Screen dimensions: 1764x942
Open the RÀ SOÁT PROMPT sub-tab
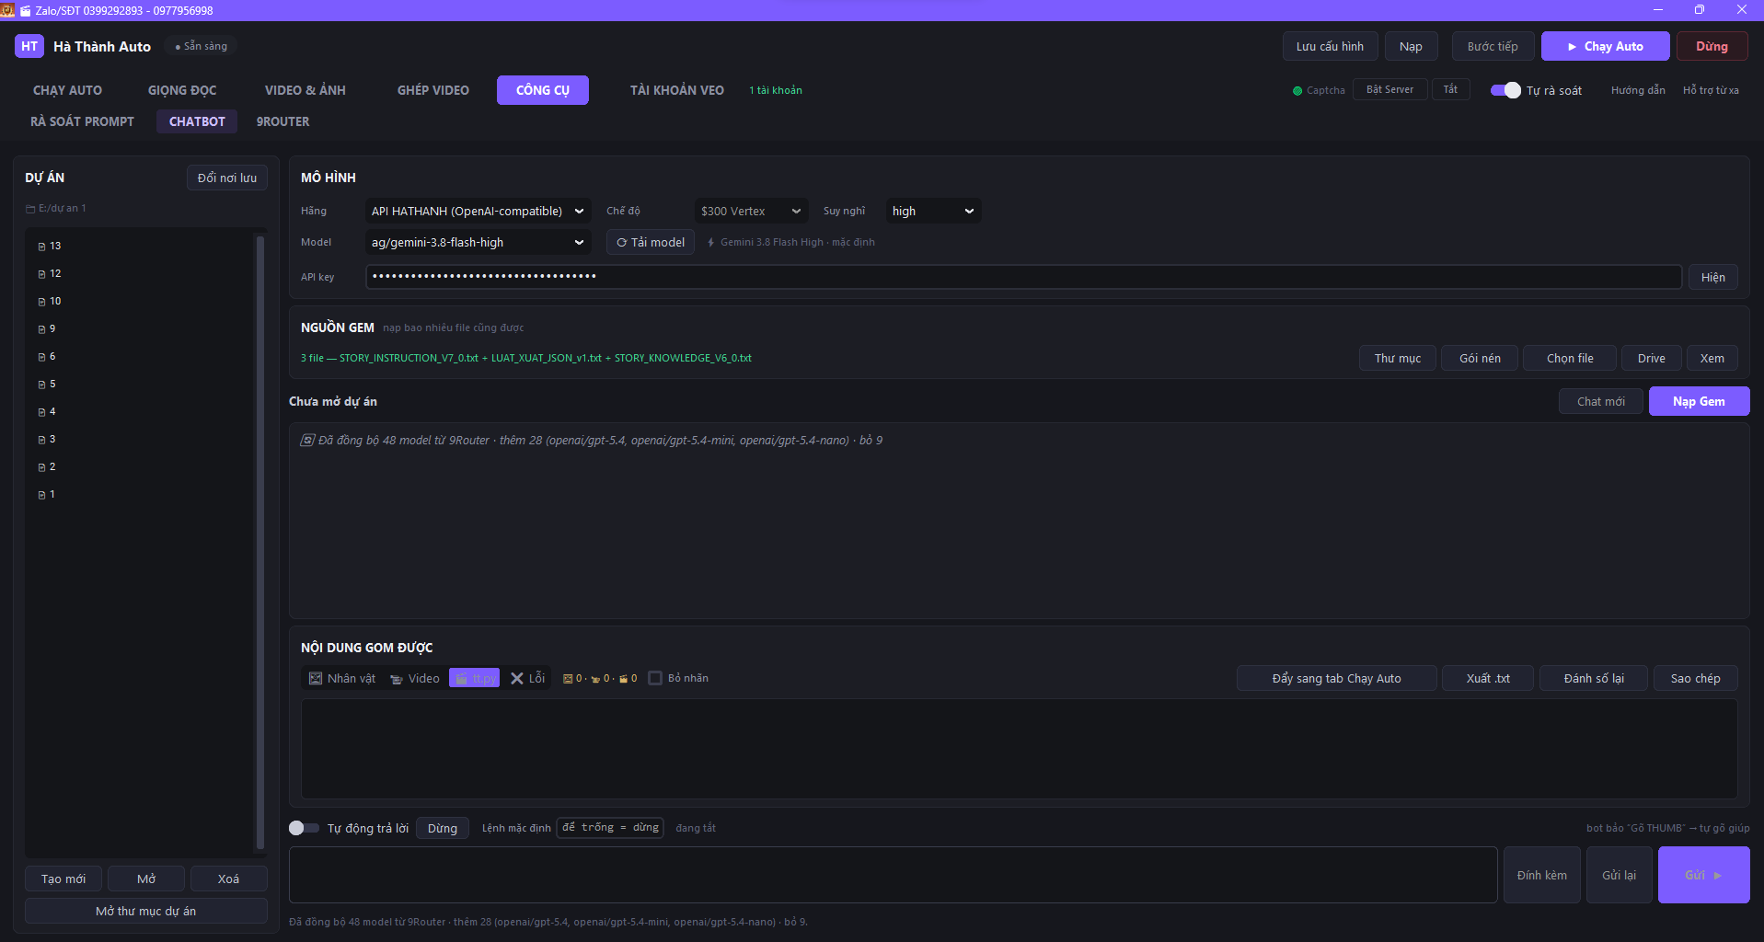(82, 121)
